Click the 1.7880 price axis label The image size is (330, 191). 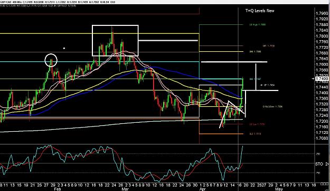click(322, 25)
